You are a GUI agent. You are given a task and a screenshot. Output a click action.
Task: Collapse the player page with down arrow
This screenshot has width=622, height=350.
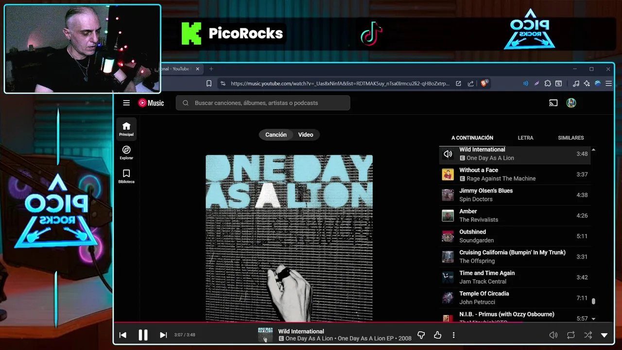(x=605, y=335)
